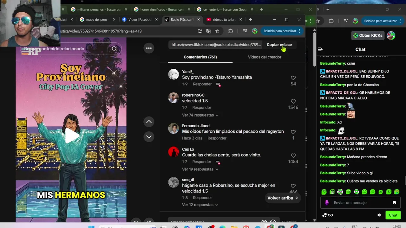
Task: Open Kick chat settings gear
Action: click(x=379, y=215)
